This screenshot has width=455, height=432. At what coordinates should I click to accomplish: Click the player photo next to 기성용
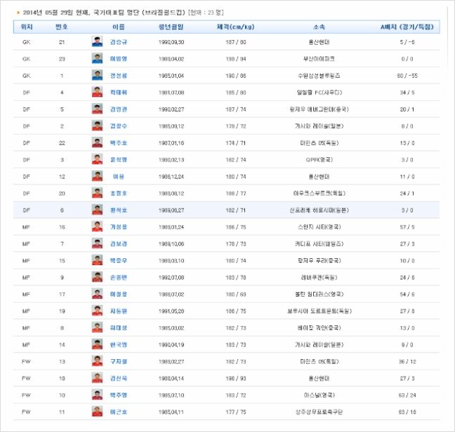pyautogui.click(x=97, y=227)
